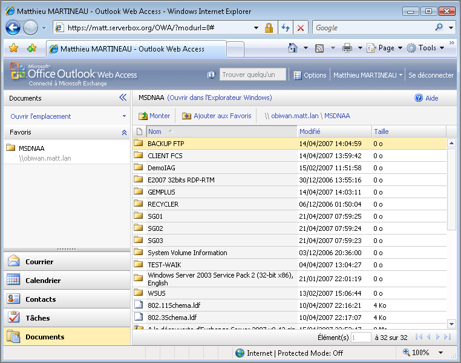The width and height of the screenshot is (461, 363).
Task: Open the Matthieu MARTINEAU user dropdown
Action: tap(368, 75)
